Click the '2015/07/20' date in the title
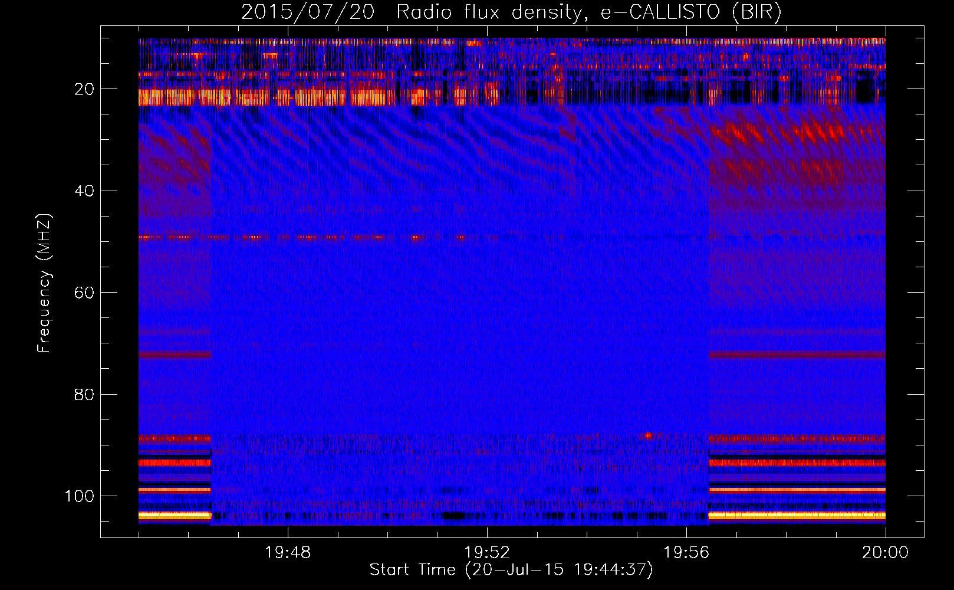Image resolution: width=954 pixels, height=590 pixels. 308,12
